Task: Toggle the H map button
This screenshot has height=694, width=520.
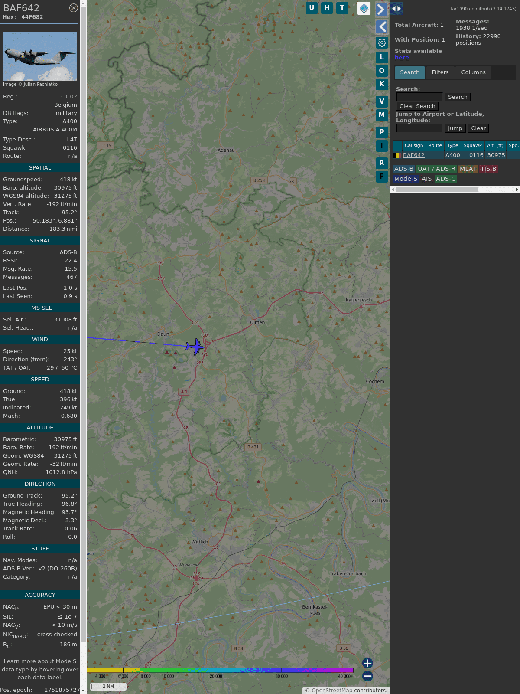Action: coord(327,8)
